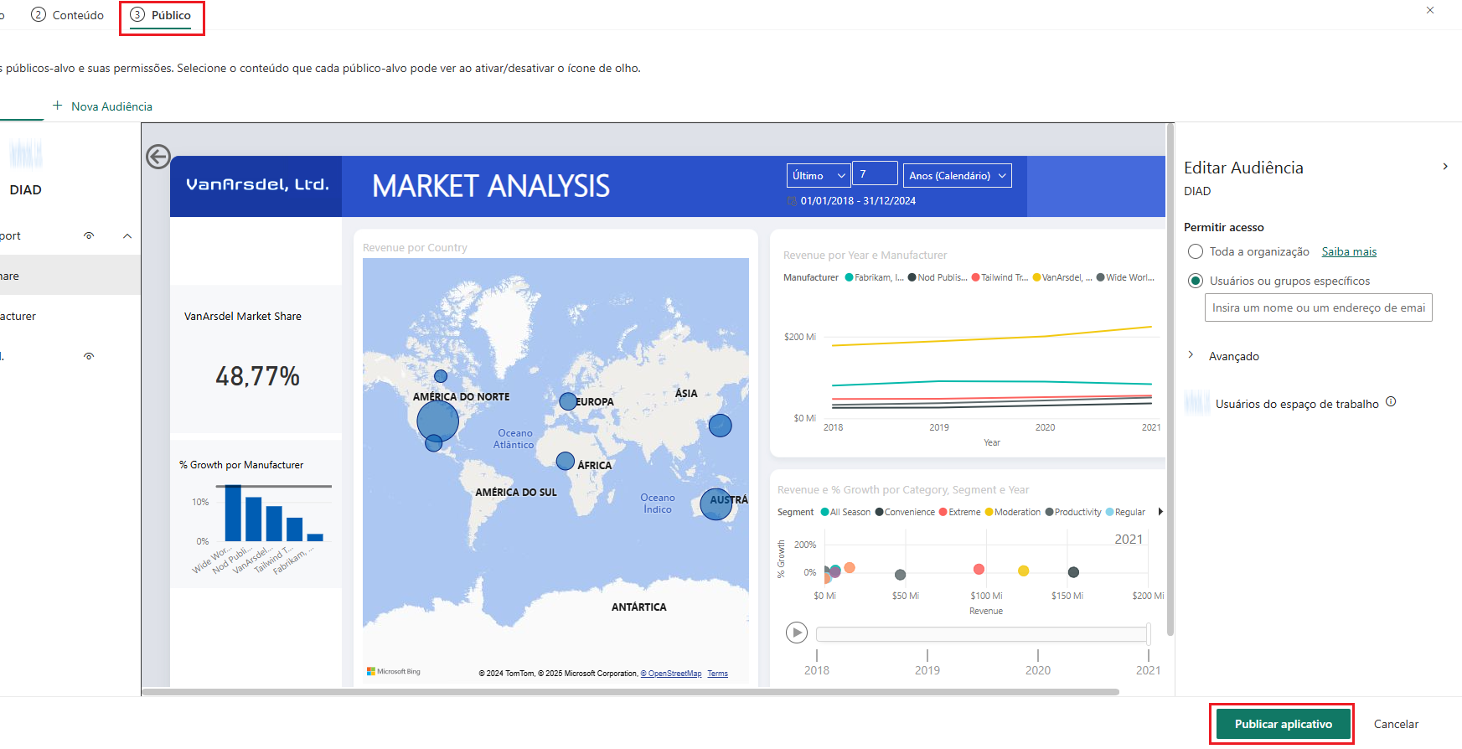Select Usuários ou grupos específicos radio option
Image resolution: width=1462 pixels, height=749 pixels.
pos(1196,281)
